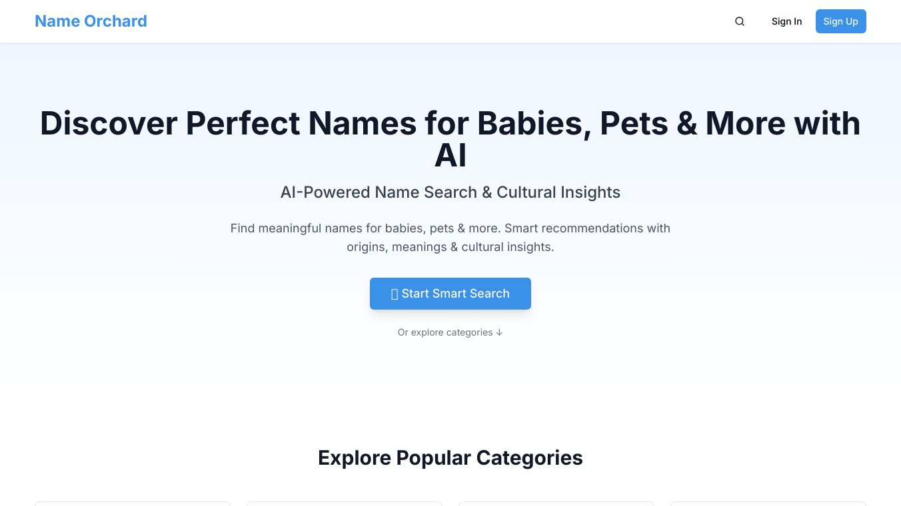The width and height of the screenshot is (901, 506).
Task: Click the Find meaningful names description line
Action: (x=450, y=228)
